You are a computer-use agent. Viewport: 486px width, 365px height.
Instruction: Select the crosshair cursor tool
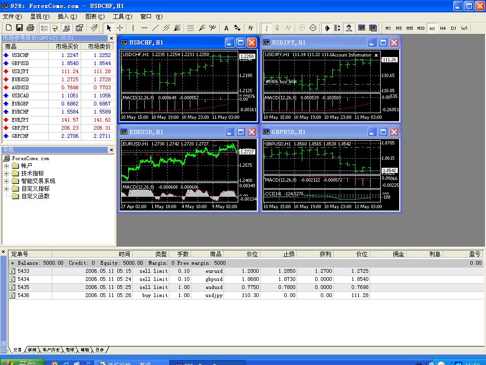point(120,28)
